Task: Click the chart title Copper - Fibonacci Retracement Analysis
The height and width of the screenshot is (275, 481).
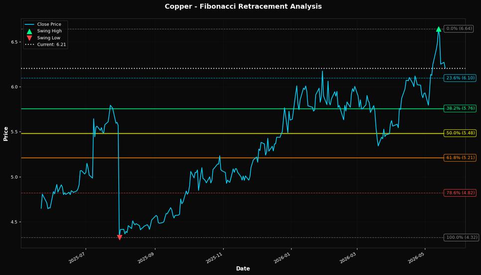Action: click(243, 6)
